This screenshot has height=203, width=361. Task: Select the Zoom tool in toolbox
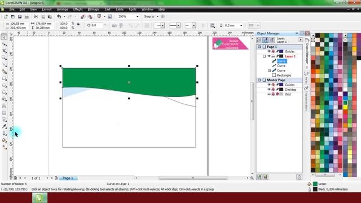coord(4,58)
